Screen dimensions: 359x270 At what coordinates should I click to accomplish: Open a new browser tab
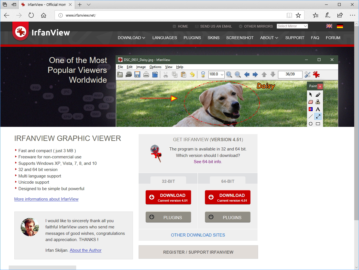(80, 4)
